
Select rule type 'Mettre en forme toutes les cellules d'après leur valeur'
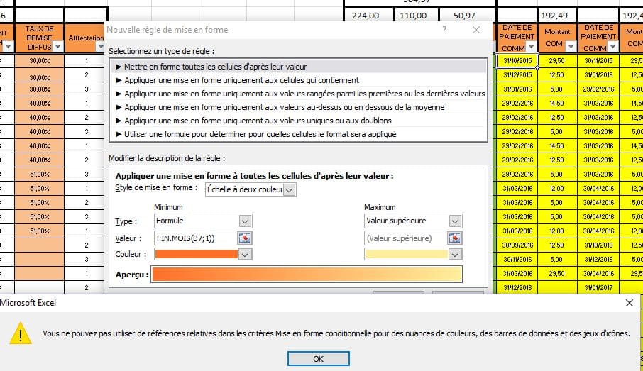point(298,67)
